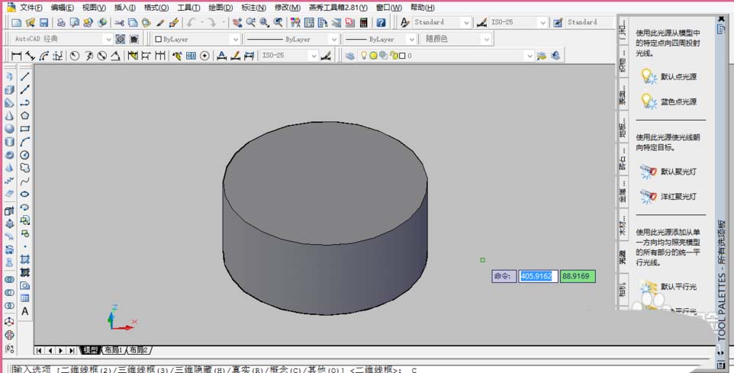Screen dimensions: 734x373
Task: Select the Cylinder solid tool
Action: click(x=9, y=142)
